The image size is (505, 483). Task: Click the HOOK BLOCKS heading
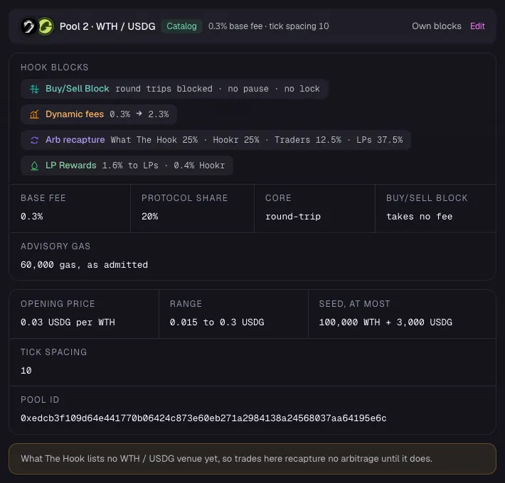(x=55, y=67)
